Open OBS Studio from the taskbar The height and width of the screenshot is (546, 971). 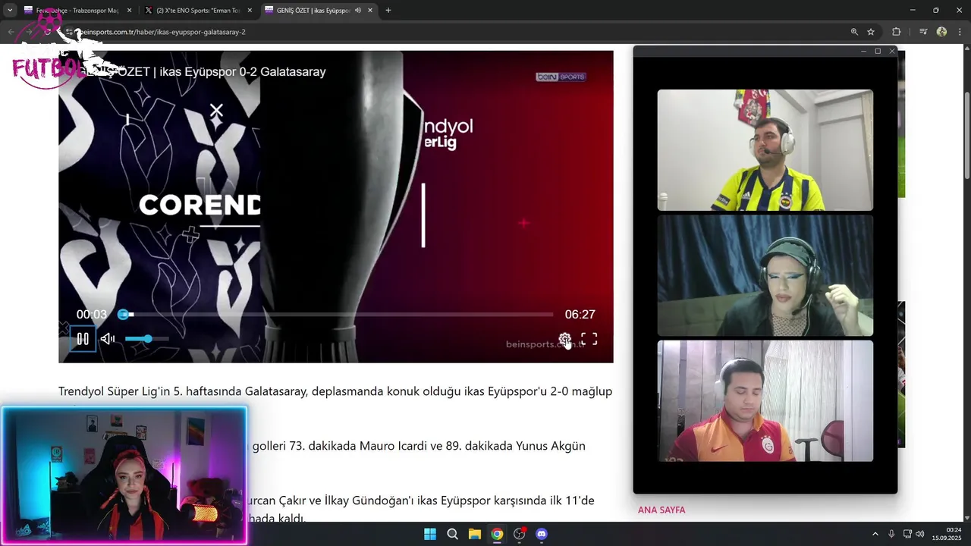[x=519, y=534]
